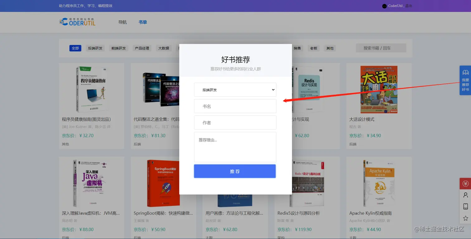Select the 其他 category filter
Viewport: 471px width, 239px height.
(330, 48)
